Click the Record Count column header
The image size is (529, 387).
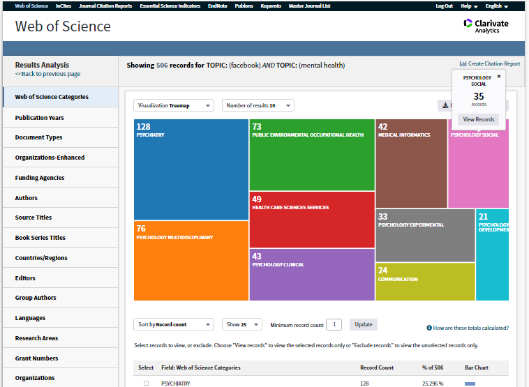[x=377, y=367]
